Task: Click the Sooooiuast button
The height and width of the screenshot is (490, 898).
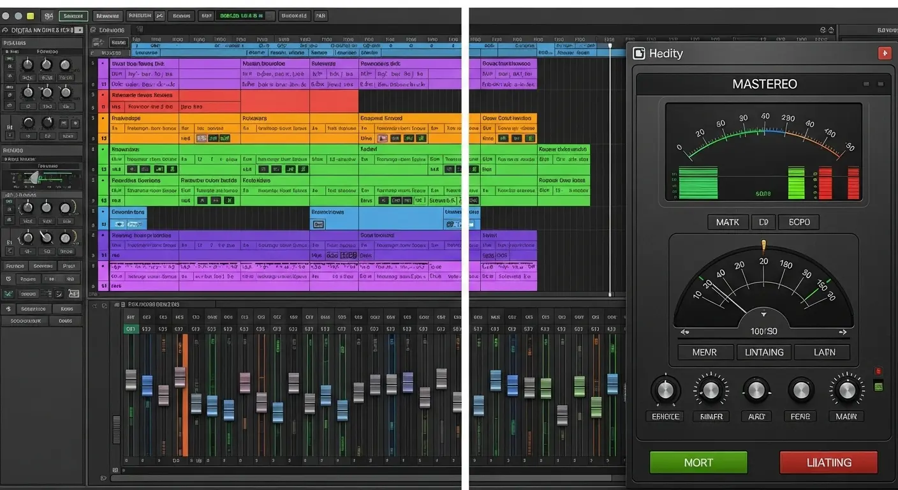Action: click(x=26, y=321)
